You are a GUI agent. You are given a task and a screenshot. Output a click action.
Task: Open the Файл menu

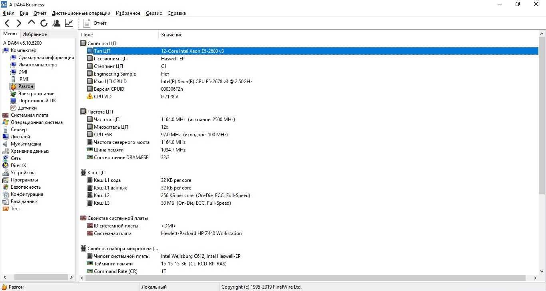click(8, 13)
